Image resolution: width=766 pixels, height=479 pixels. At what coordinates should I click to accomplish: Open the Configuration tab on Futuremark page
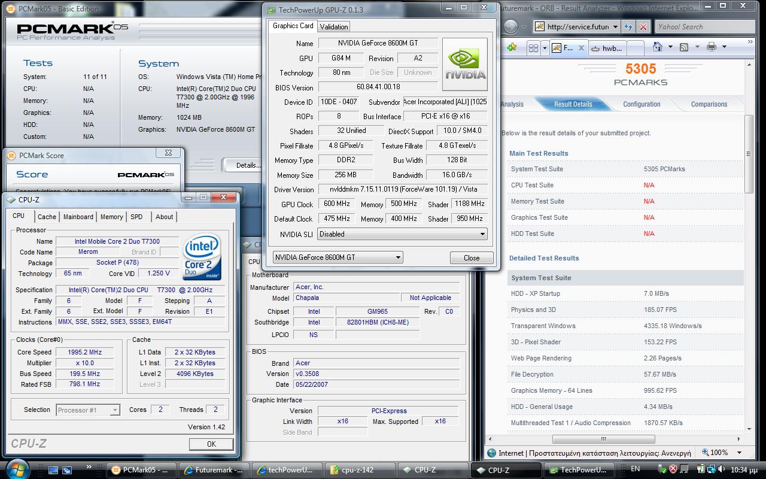pyautogui.click(x=642, y=104)
